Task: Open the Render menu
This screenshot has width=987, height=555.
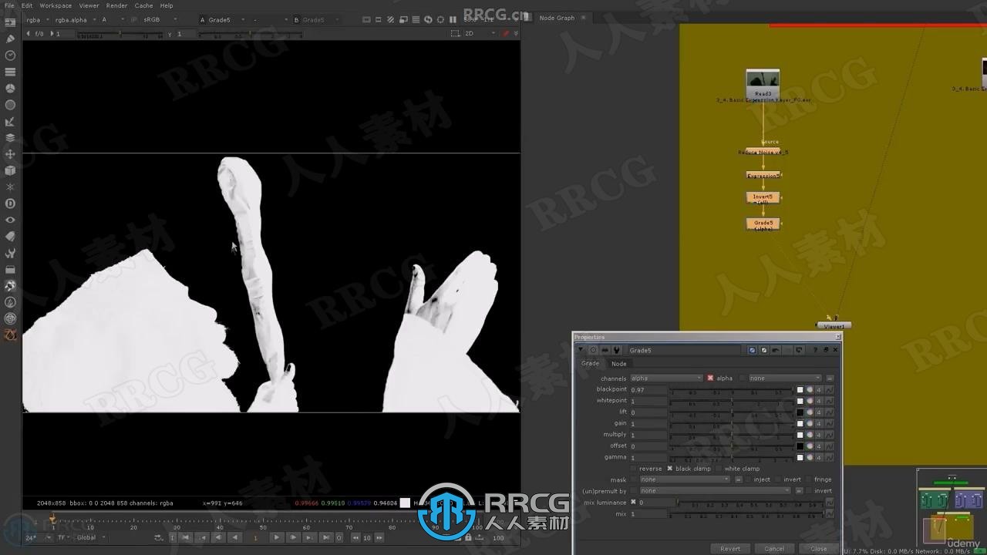Action: 116,5
